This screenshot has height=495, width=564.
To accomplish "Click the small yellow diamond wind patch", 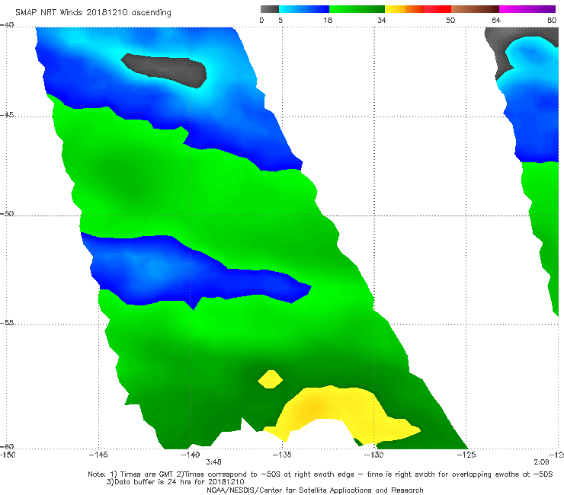I will (271, 379).
